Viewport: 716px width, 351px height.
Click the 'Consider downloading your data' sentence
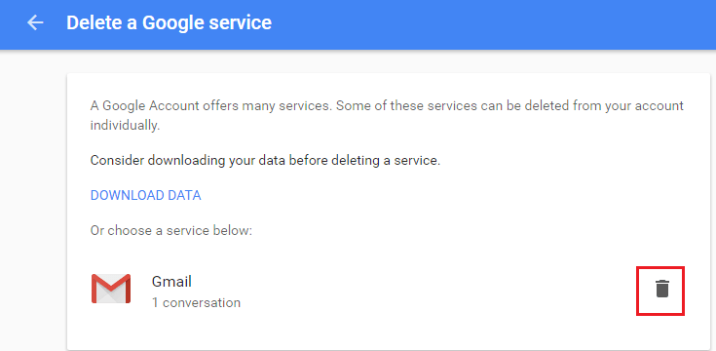[x=265, y=161]
